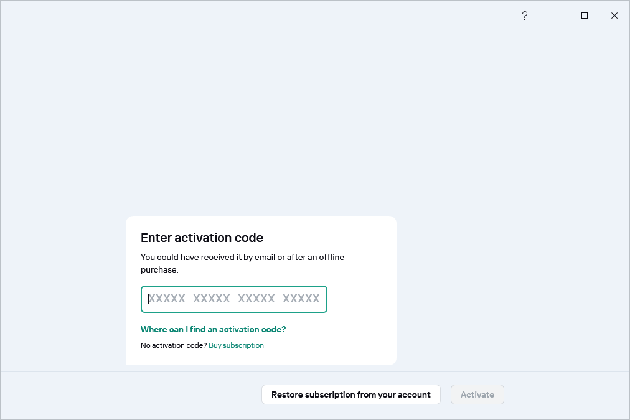Minimize the Kaspersky window
The width and height of the screenshot is (630, 420).
click(x=554, y=16)
